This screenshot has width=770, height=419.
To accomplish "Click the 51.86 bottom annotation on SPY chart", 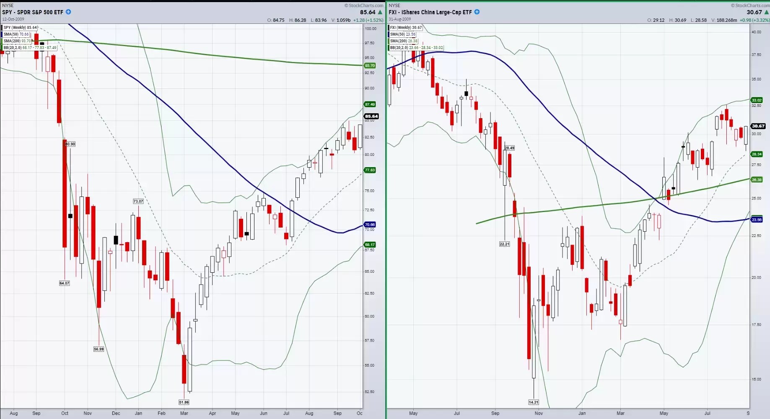I will [x=184, y=402].
